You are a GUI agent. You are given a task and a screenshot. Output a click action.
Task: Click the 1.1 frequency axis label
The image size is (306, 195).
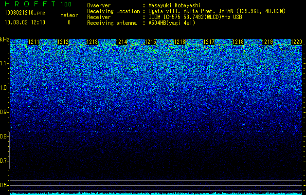(4, 63)
